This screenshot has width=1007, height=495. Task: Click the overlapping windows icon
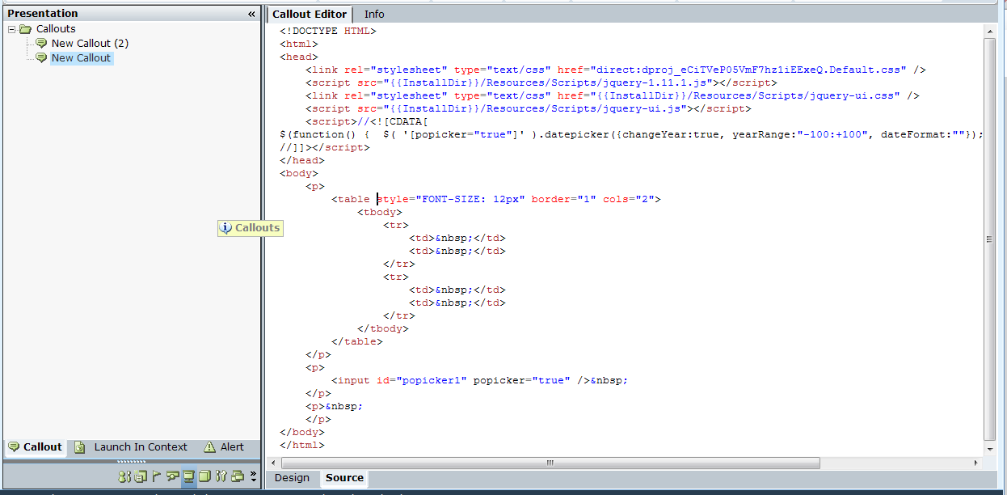238,476
